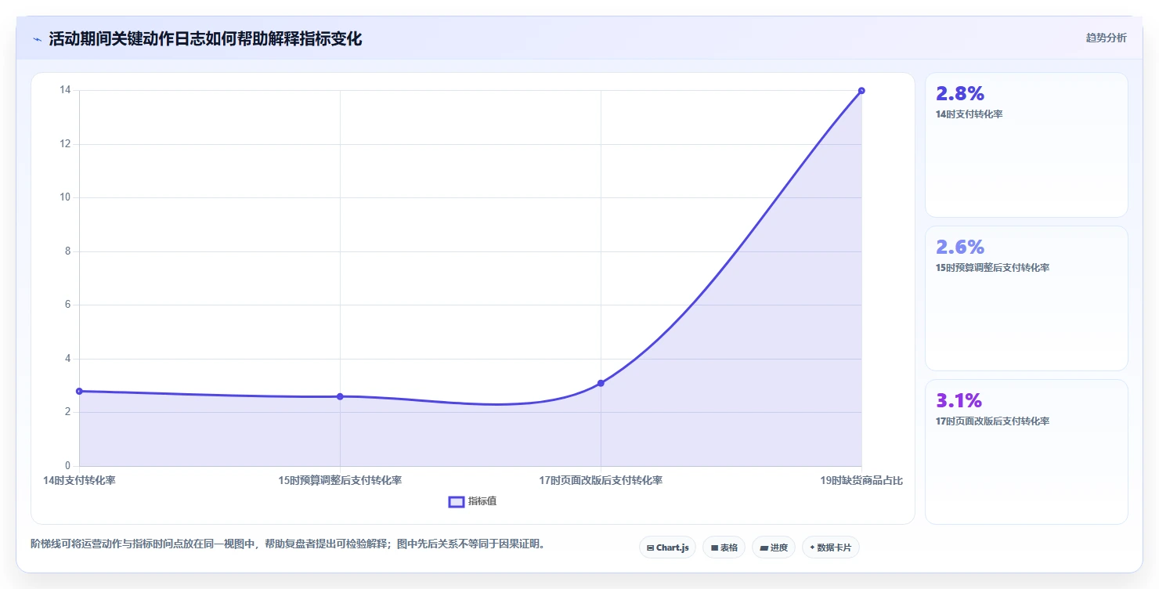The height and width of the screenshot is (589, 1159).
Task: Click the data point for 17时页面改版后支付转化率
Action: click(x=601, y=383)
